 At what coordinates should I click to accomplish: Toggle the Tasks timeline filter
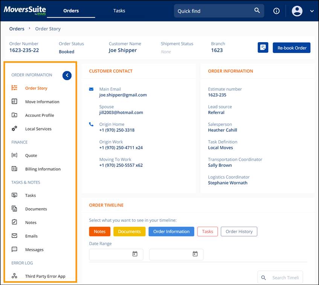(207, 232)
